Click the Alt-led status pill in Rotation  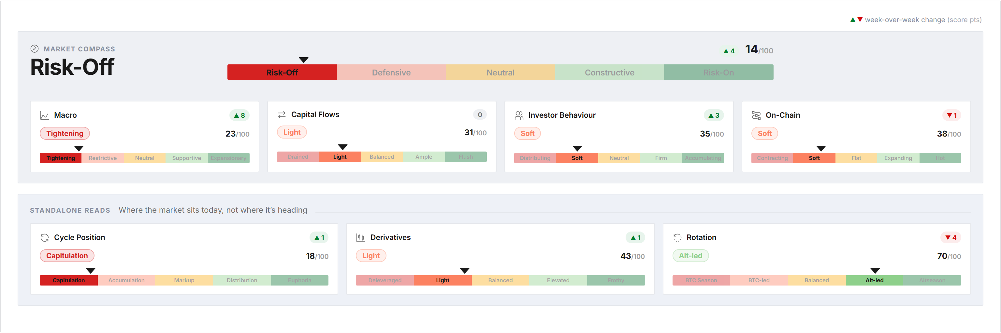point(690,256)
